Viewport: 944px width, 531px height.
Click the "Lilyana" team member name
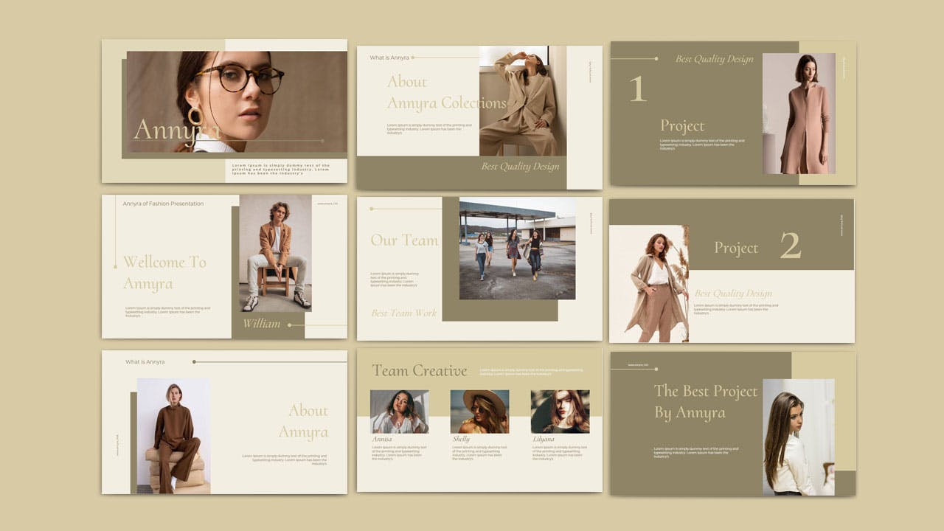(544, 439)
